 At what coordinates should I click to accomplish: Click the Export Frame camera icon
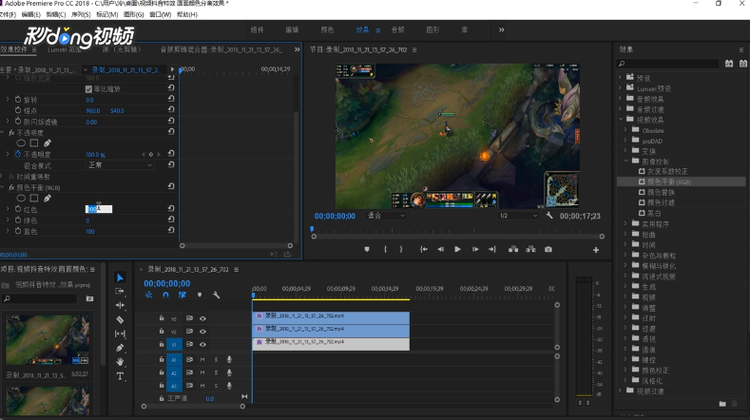coord(548,249)
